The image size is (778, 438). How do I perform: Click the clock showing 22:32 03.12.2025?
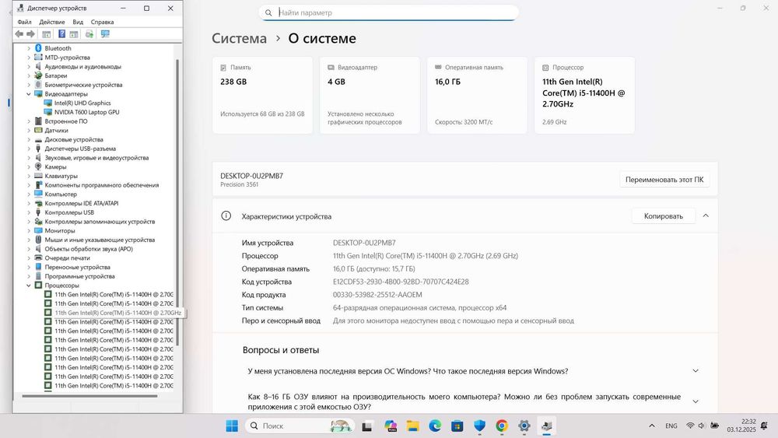[x=741, y=426]
